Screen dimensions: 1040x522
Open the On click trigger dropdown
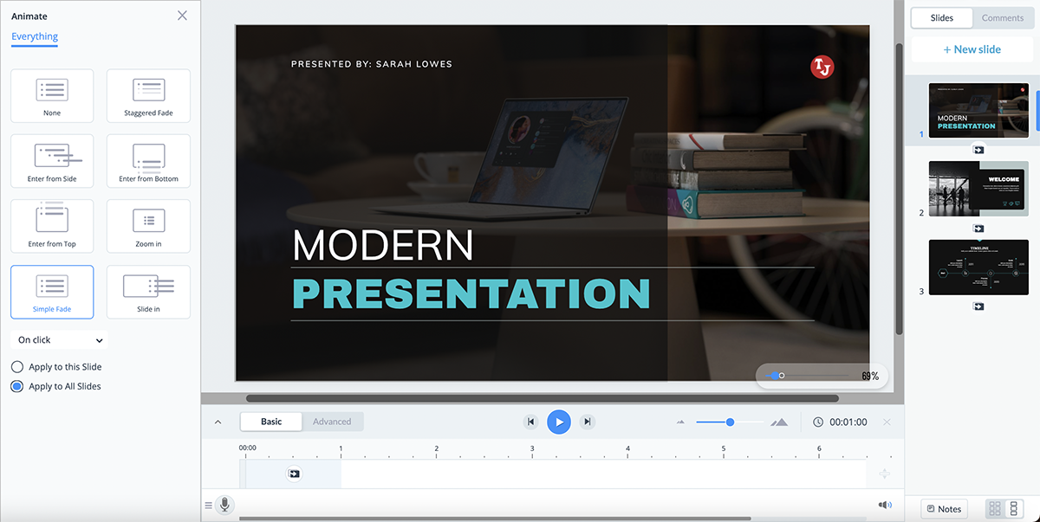coord(59,340)
